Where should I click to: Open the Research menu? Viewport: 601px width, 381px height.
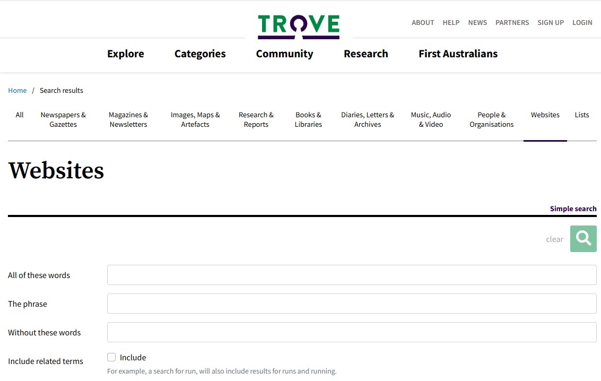tap(365, 54)
